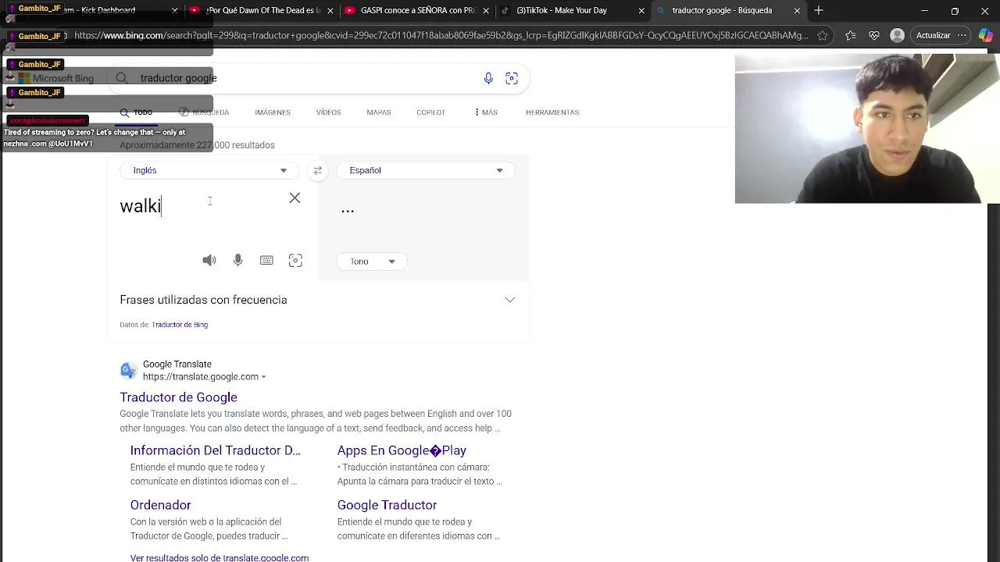The image size is (1000, 562).
Task: Close the traductor google - Búsqueda tab
Action: tap(797, 11)
